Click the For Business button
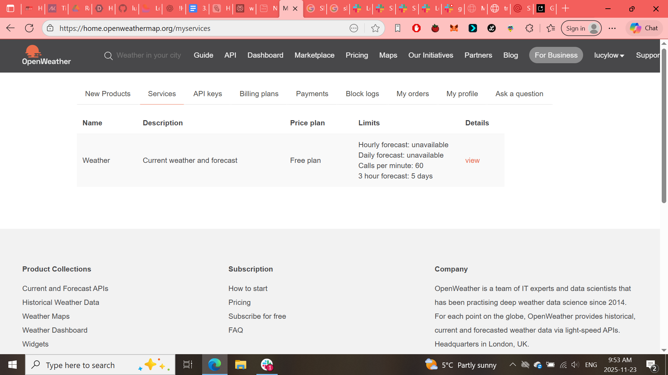The height and width of the screenshot is (375, 668). 556,55
